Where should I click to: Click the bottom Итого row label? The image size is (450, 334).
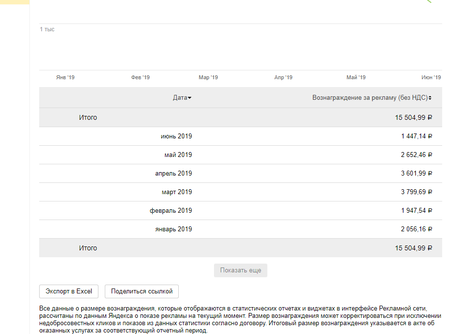coord(88,248)
